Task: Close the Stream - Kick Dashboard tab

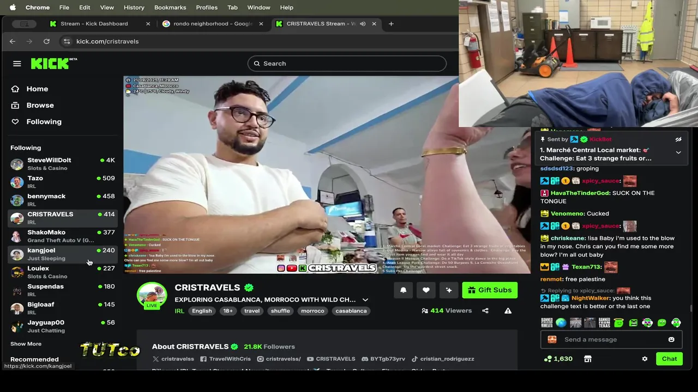Action: click(148, 23)
